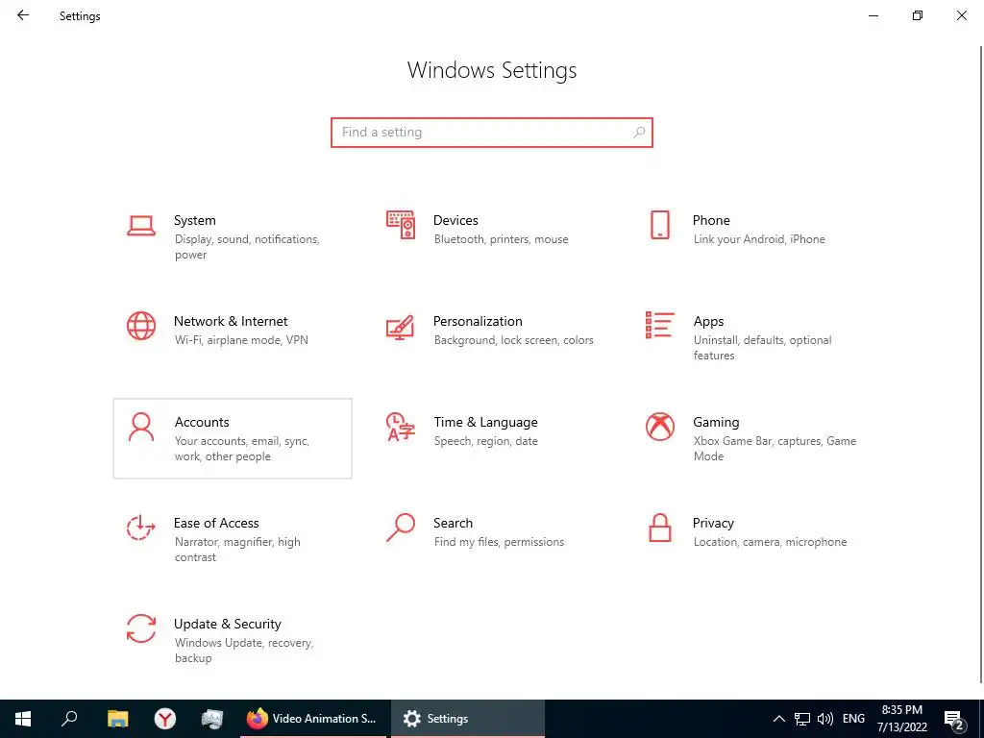The height and width of the screenshot is (738, 984).
Task: Go to Phone settings heading
Action: click(x=711, y=220)
